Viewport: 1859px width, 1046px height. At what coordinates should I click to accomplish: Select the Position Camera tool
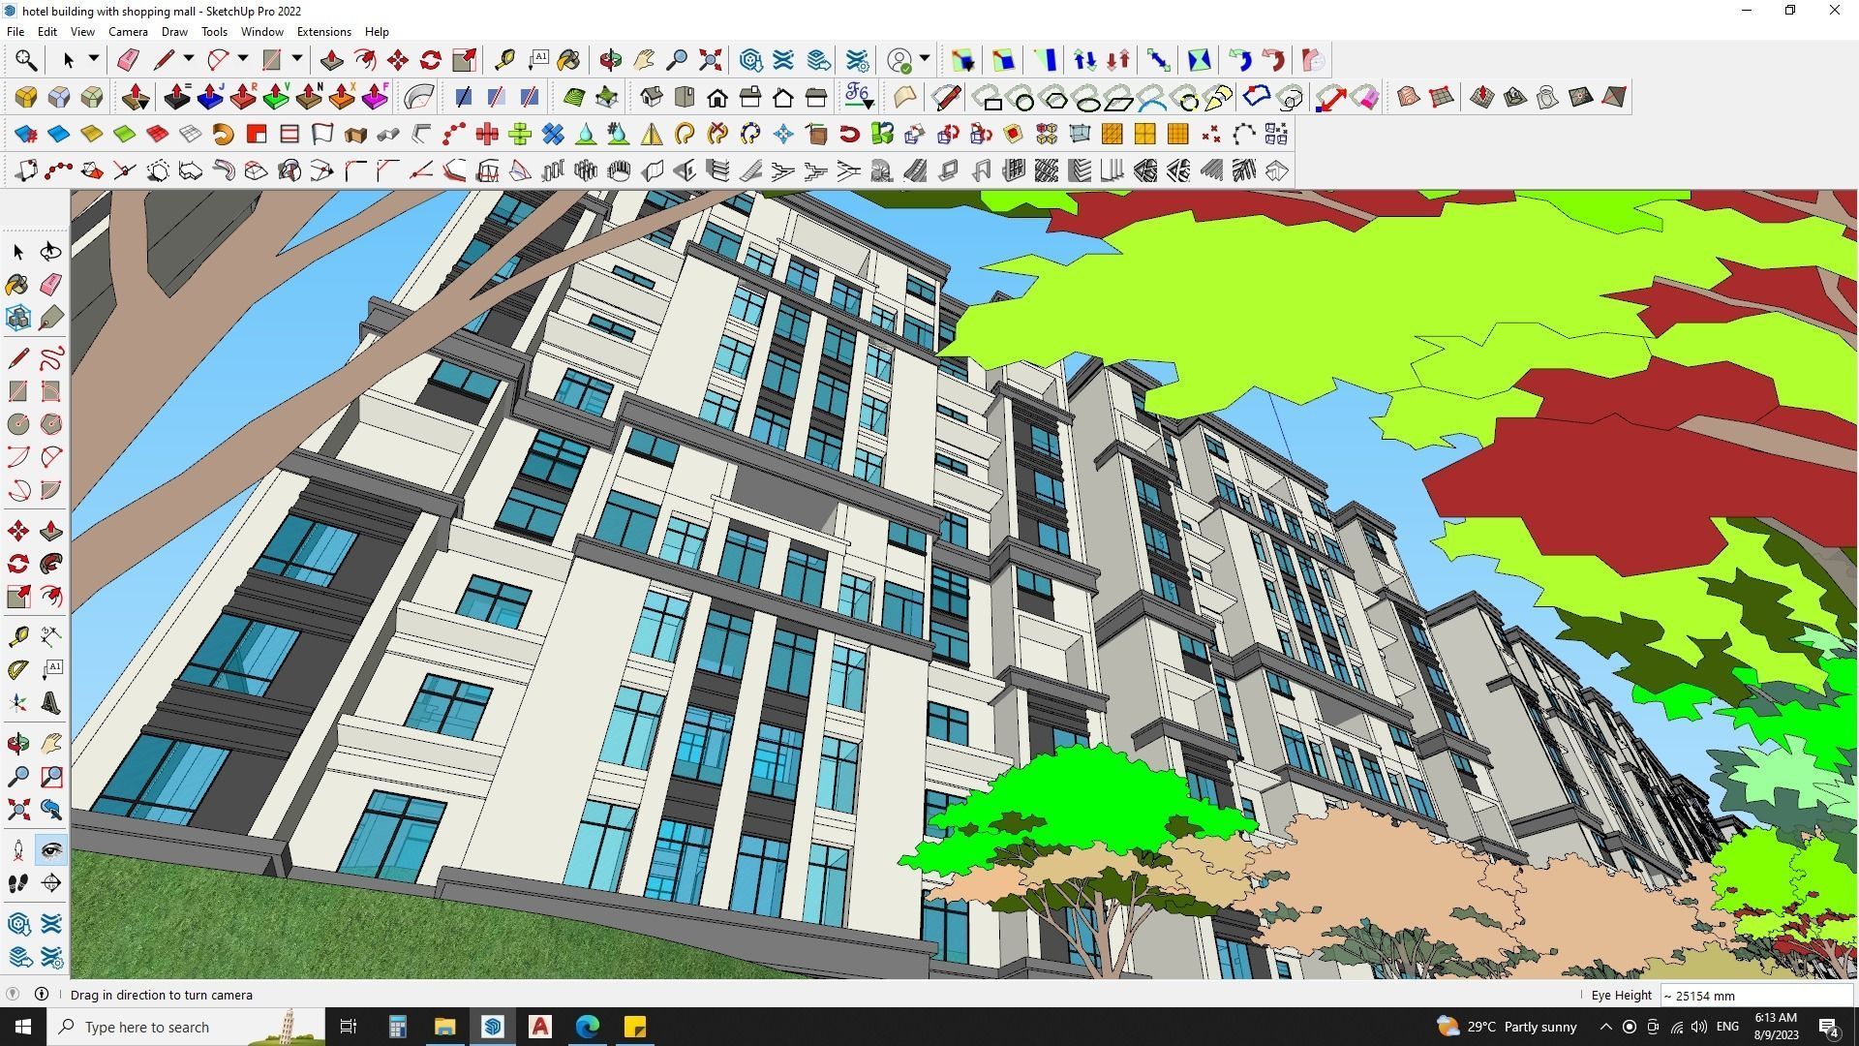pos(17,850)
